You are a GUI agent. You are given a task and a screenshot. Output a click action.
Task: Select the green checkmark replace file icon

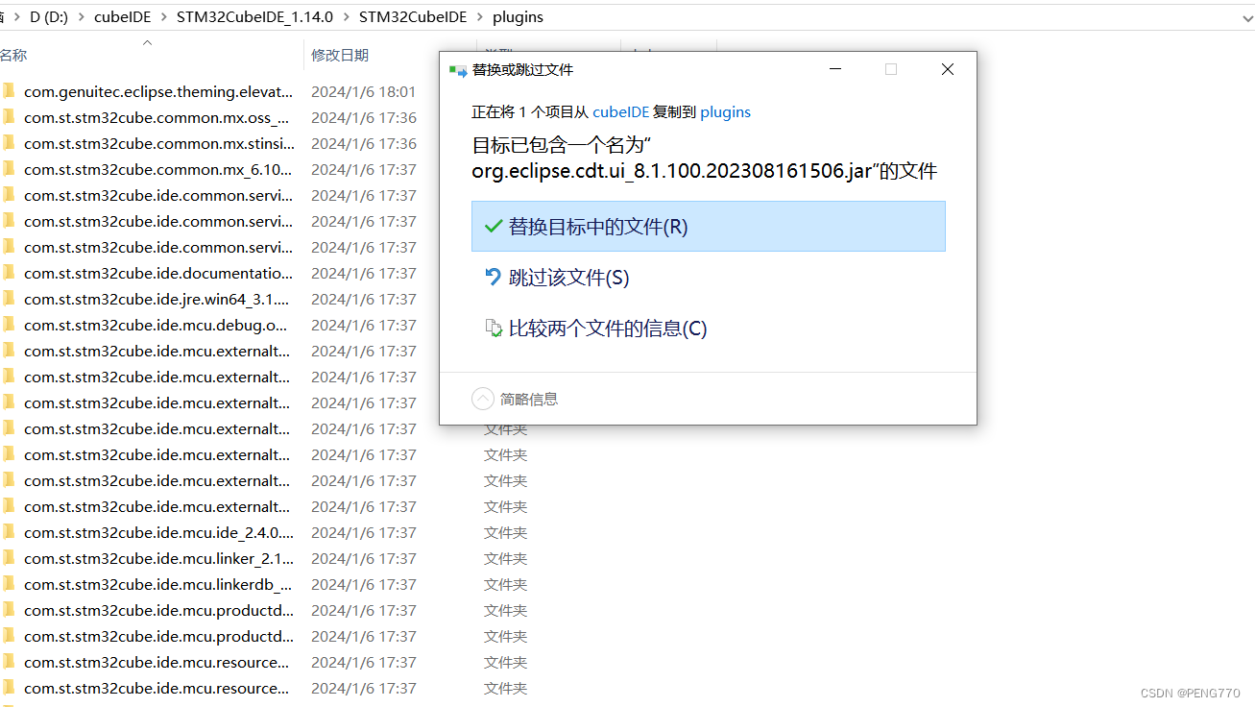point(493,226)
